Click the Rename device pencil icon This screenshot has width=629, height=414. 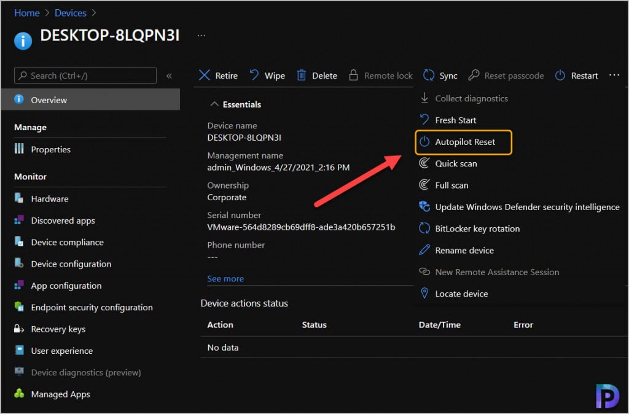point(424,249)
